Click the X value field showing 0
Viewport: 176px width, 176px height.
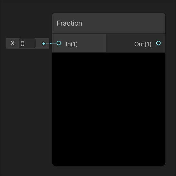(x=27, y=43)
